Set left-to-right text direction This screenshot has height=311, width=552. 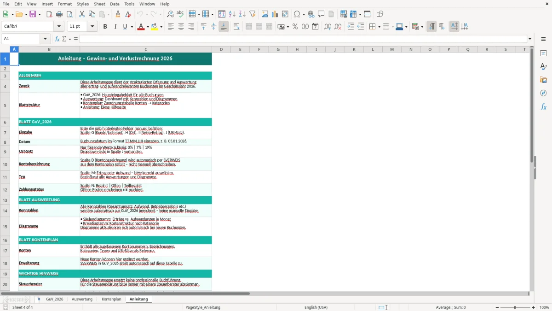[431, 27]
